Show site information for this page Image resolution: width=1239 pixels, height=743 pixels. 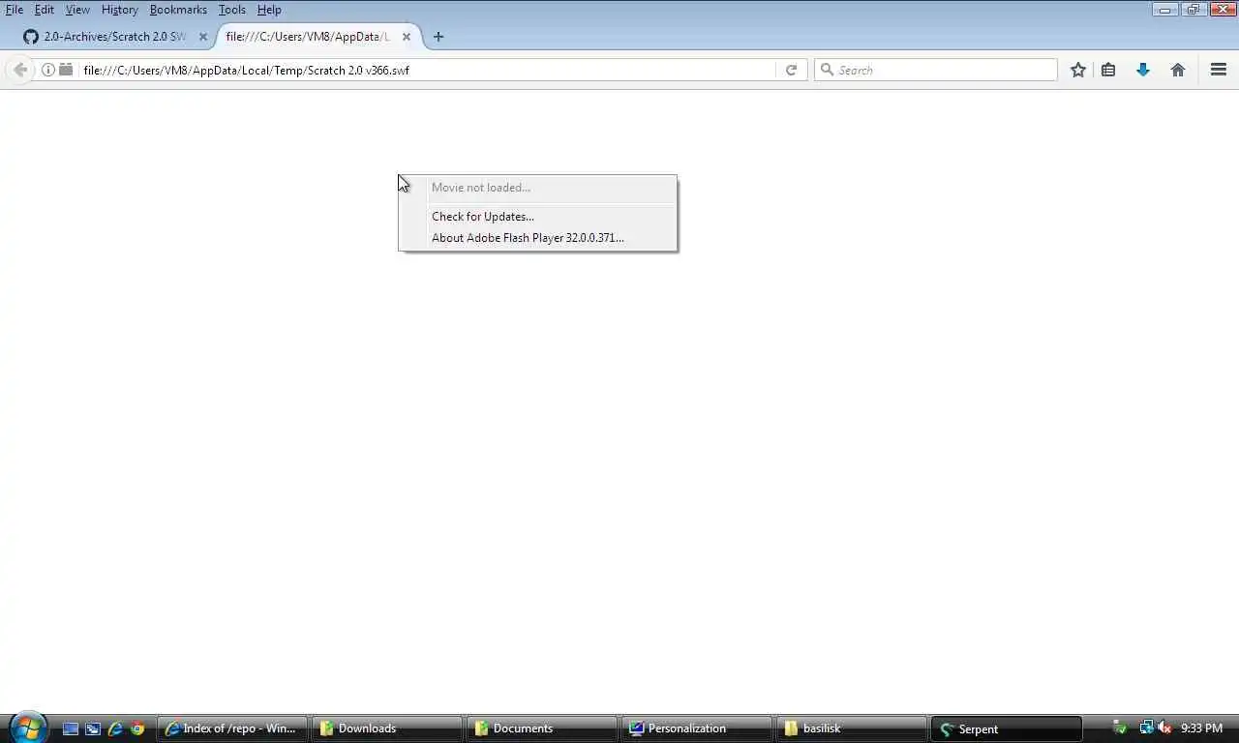click(x=47, y=70)
